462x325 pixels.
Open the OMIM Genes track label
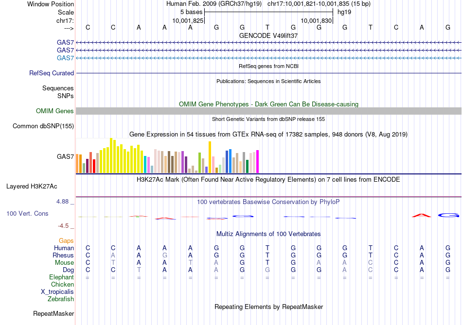[x=55, y=111]
